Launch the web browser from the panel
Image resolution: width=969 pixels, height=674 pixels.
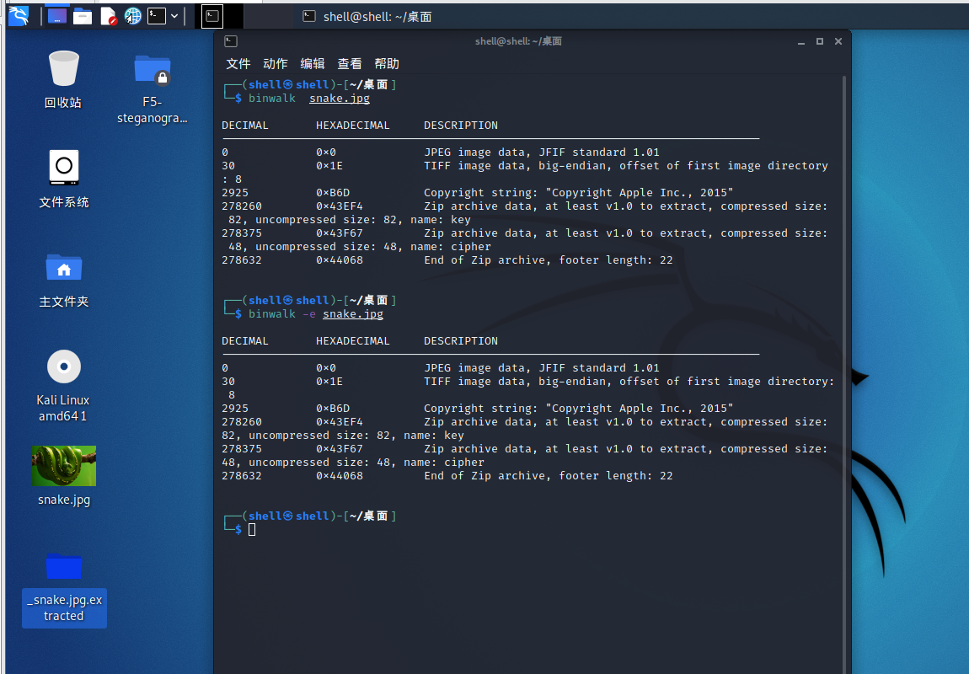pos(133,16)
